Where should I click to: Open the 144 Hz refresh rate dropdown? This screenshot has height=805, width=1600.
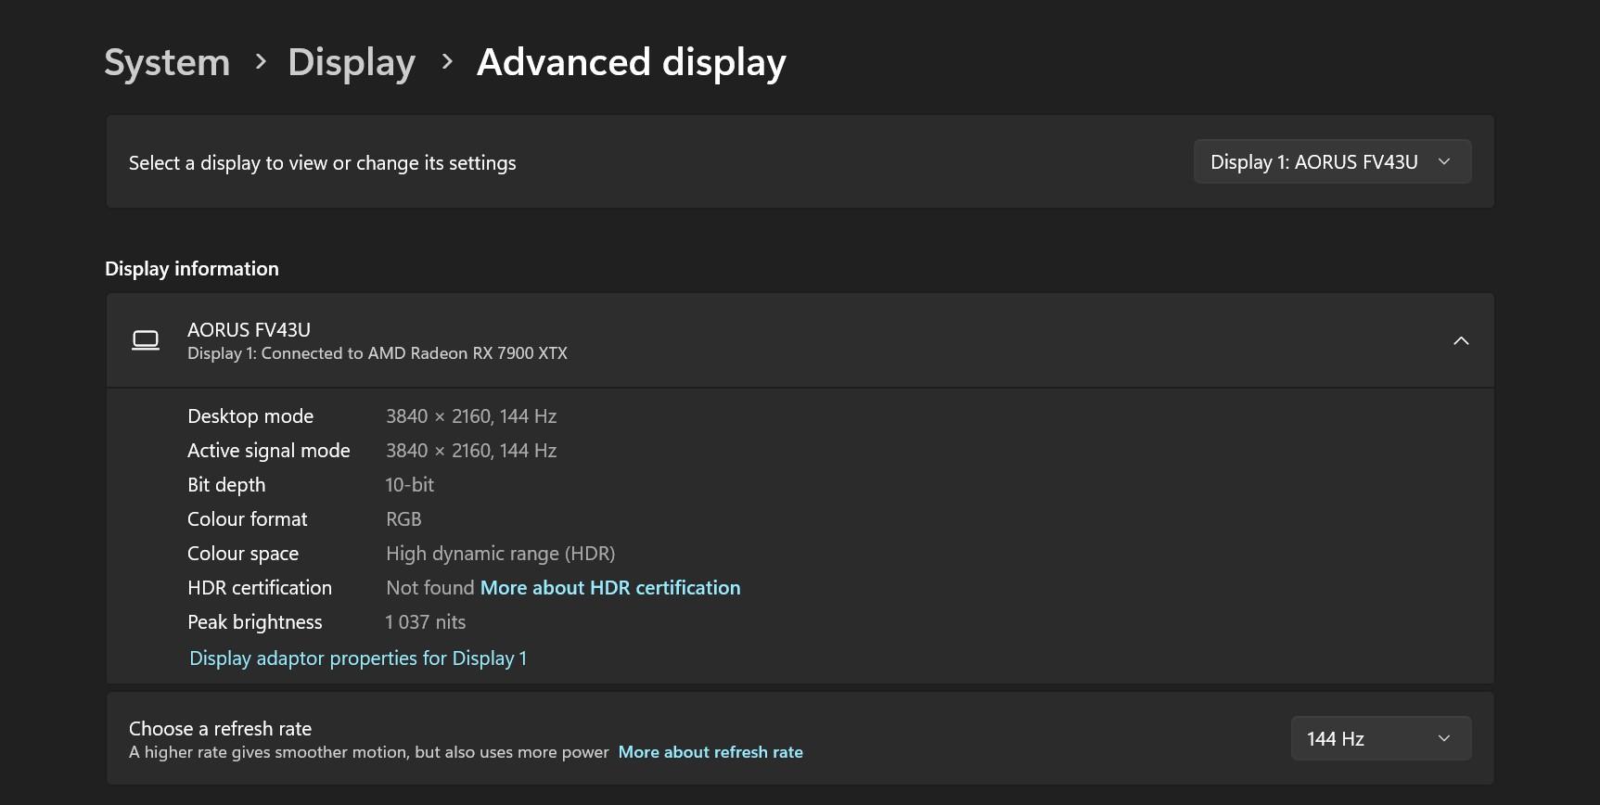(1380, 738)
